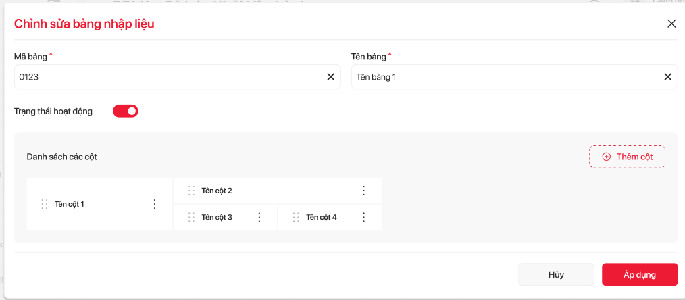Select the Tên cột 4 column label
685x300 pixels.
[322, 217]
